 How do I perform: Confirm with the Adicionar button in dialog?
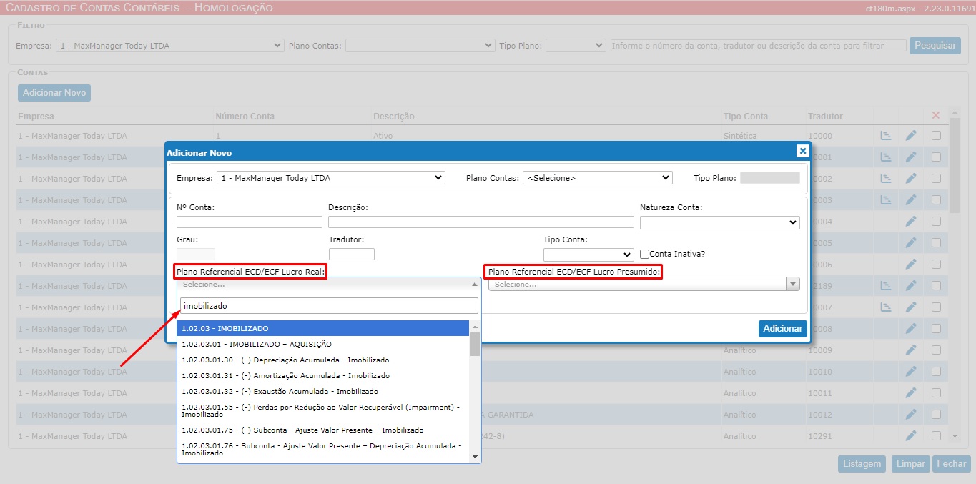[783, 329]
